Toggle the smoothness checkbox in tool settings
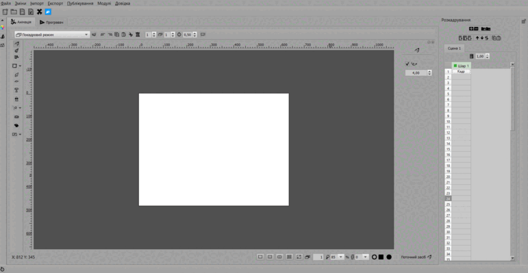The image size is (528, 273). pos(407,64)
